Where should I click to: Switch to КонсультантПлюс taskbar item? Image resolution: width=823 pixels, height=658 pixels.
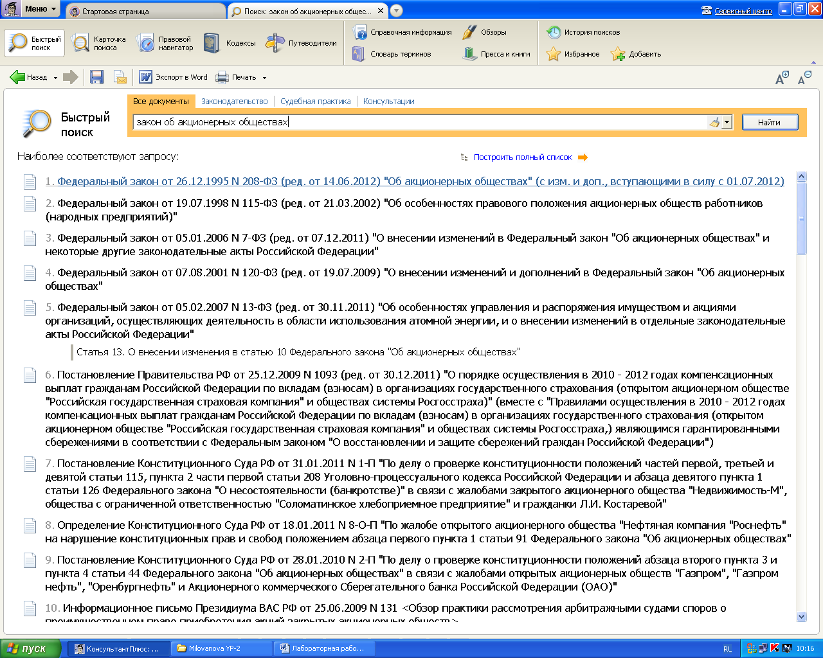[119, 648]
